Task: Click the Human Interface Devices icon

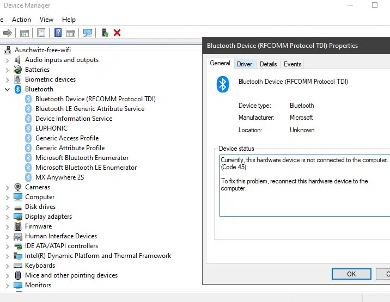Action: click(18, 236)
